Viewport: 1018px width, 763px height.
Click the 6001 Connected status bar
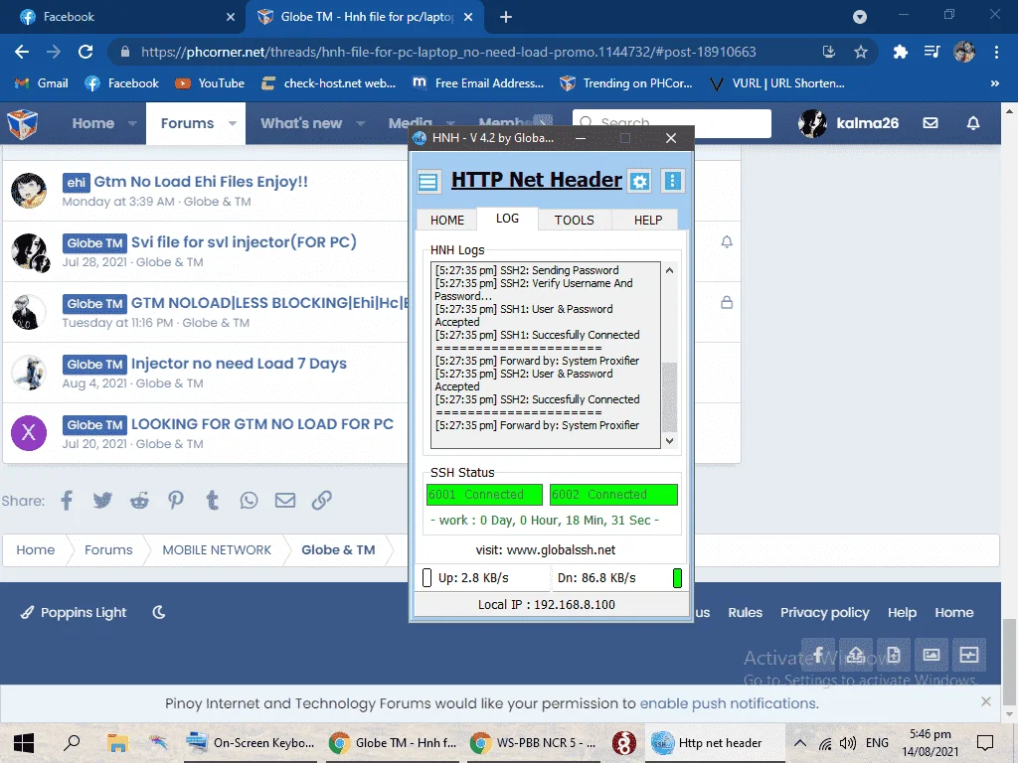tap(484, 495)
